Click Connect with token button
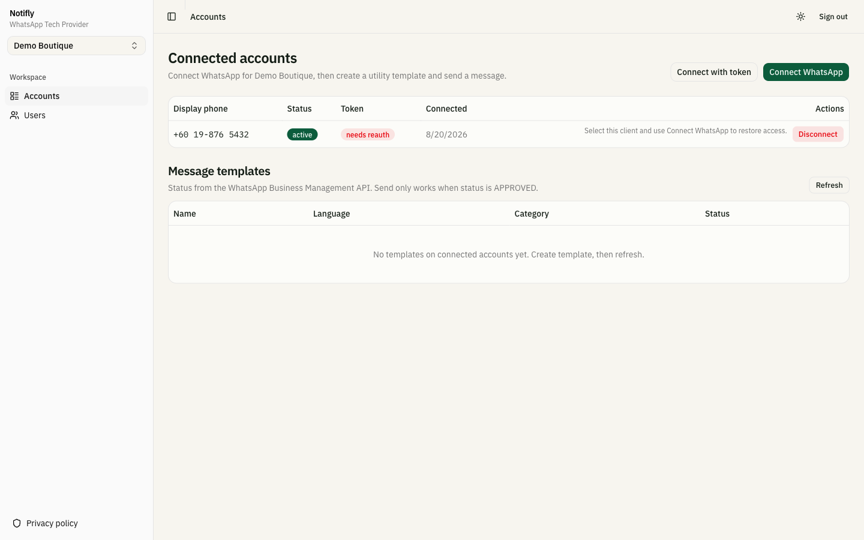The height and width of the screenshot is (540, 864). tap(714, 72)
